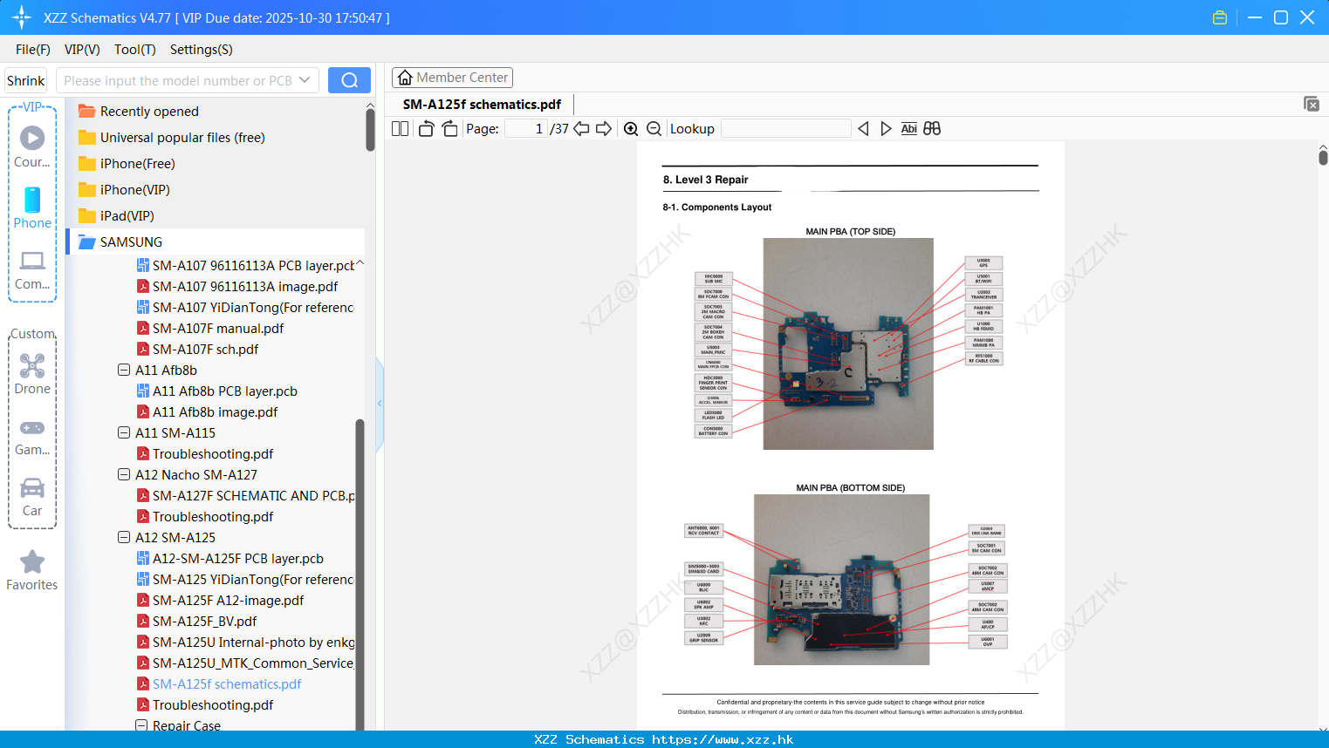Collapse the A12 SM-A125 group
Image resolution: width=1329 pixels, height=748 pixels.
coord(124,537)
